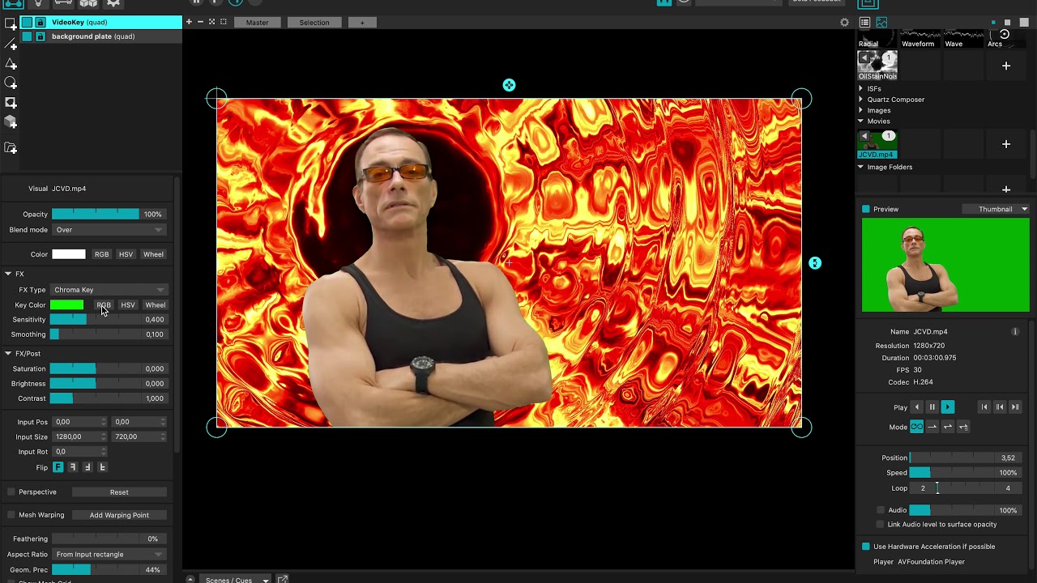
Task: Switch media library to list view icon
Action: tap(864, 23)
